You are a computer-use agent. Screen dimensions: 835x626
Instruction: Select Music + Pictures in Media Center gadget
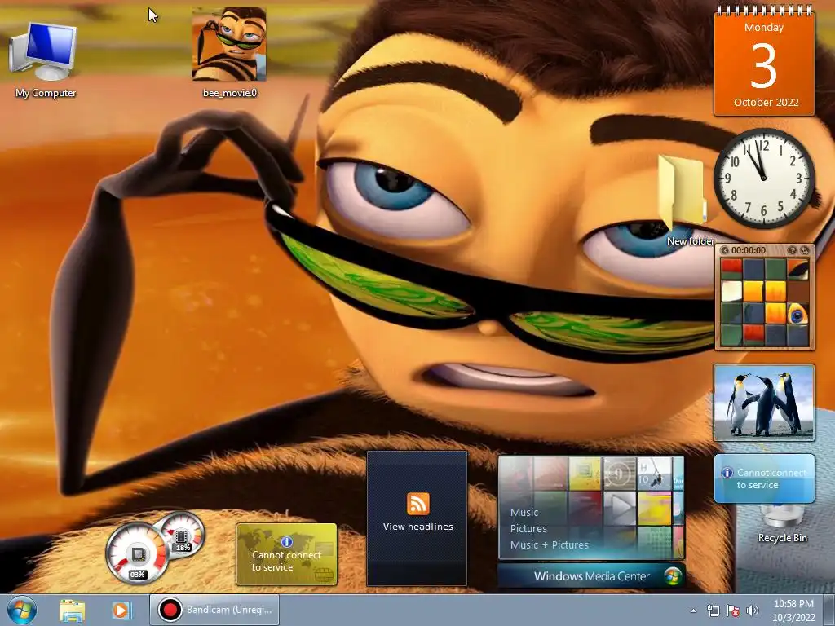(x=549, y=544)
